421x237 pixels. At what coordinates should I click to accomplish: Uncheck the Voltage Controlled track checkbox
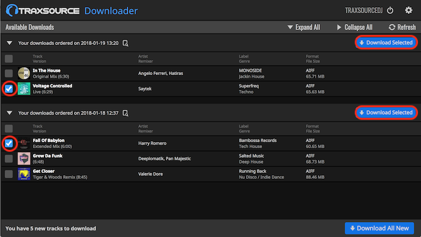click(x=9, y=89)
